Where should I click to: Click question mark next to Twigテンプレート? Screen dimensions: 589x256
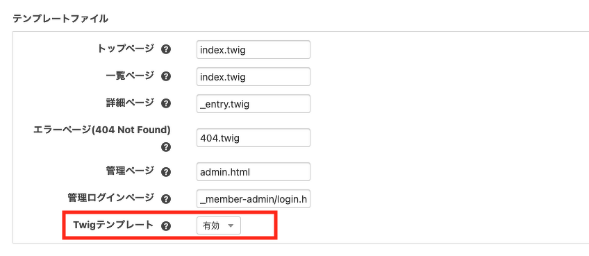(x=165, y=226)
